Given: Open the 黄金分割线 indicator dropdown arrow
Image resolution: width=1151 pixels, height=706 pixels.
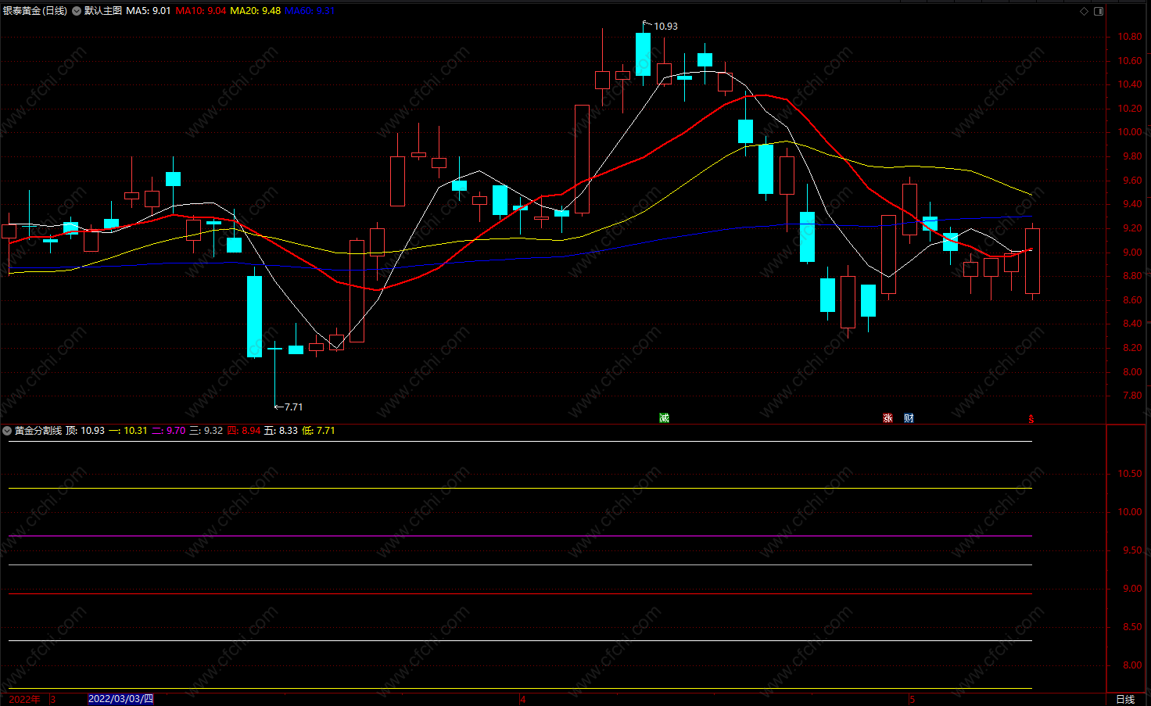Looking at the screenshot, I should tap(7, 431).
